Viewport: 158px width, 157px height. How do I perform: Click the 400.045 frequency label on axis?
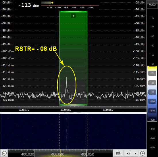click(108, 110)
